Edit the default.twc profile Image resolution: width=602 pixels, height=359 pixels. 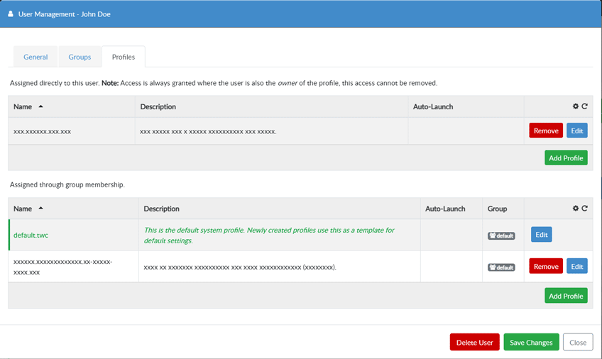[541, 235]
